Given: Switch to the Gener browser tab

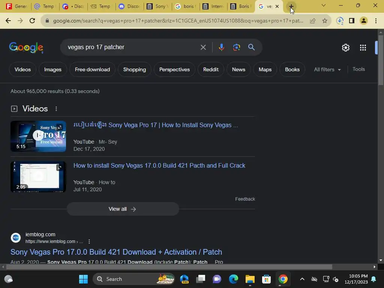Looking at the screenshot, I should pos(17,6).
